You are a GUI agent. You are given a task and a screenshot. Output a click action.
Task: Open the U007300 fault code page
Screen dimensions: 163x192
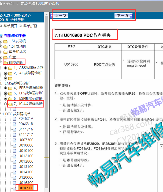(x=26, y=140)
